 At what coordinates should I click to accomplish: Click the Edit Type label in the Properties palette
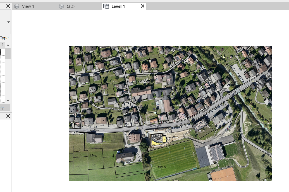[4, 38]
